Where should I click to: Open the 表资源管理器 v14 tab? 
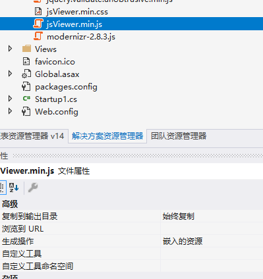coord(32,136)
